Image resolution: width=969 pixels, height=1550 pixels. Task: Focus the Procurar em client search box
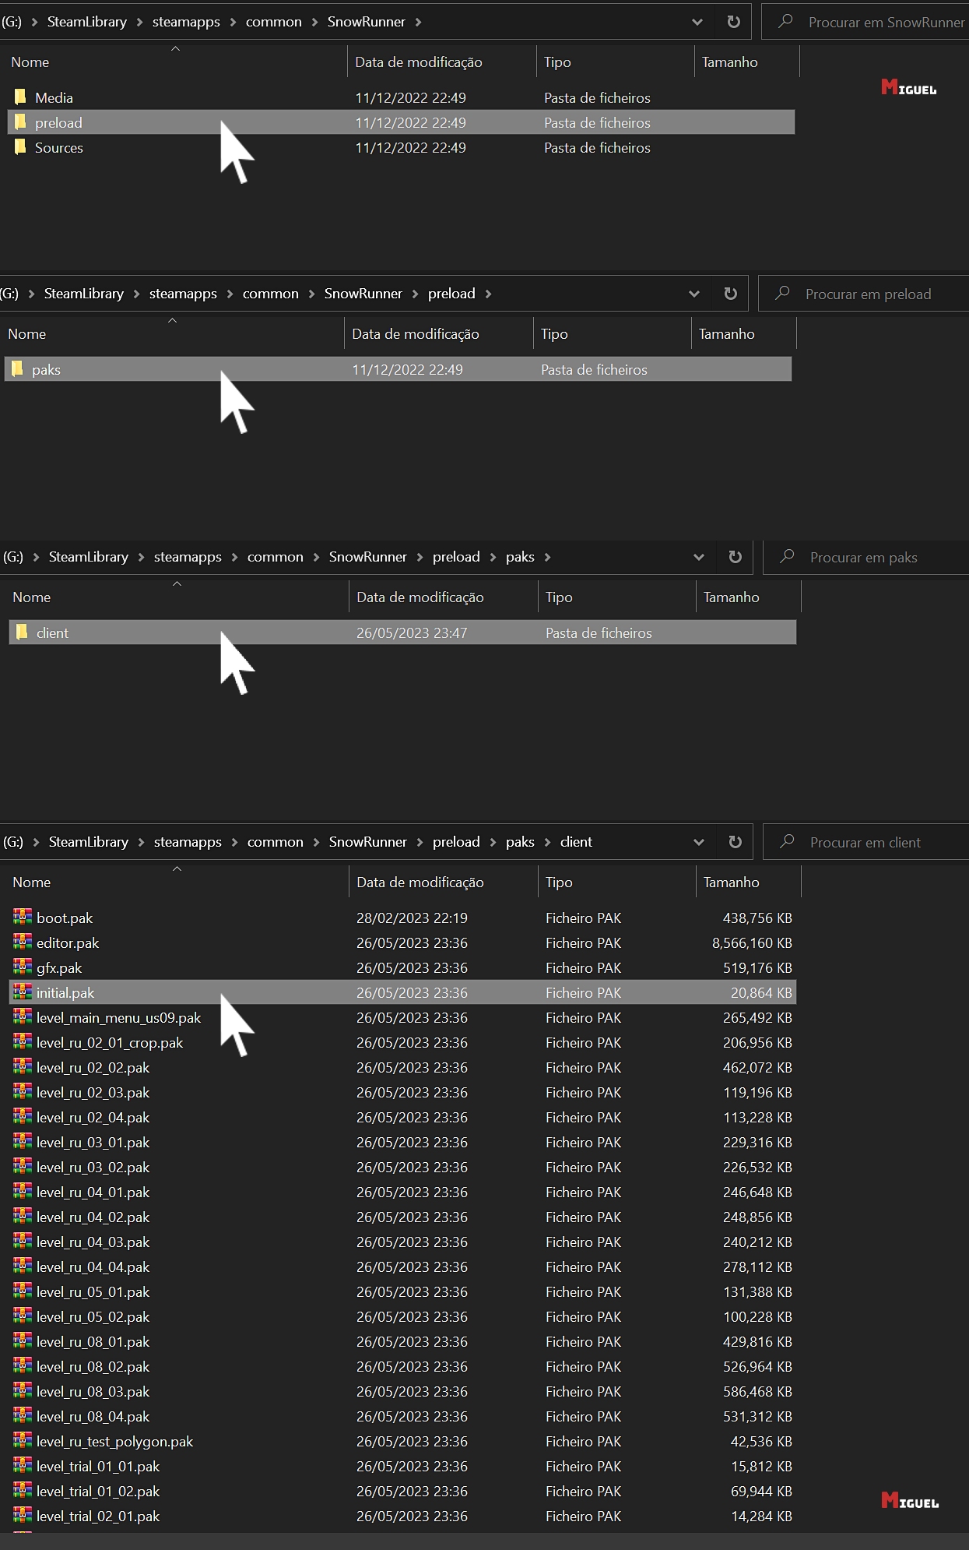coord(865,843)
